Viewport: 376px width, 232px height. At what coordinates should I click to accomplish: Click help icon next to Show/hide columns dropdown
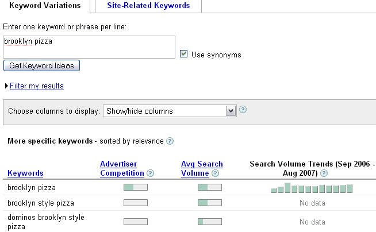tap(243, 110)
